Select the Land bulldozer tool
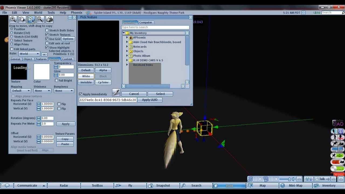The width and height of the screenshot is (345, 194). pyautogui.click(x=49, y=19)
